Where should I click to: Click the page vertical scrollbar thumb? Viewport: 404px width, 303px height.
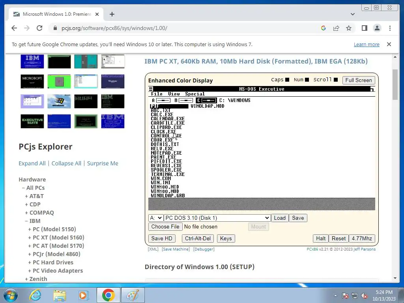click(x=395, y=84)
